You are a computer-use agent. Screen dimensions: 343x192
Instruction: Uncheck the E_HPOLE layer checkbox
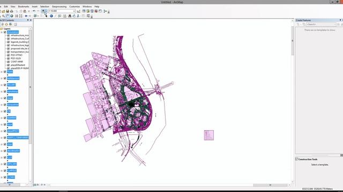(x=5, y=171)
